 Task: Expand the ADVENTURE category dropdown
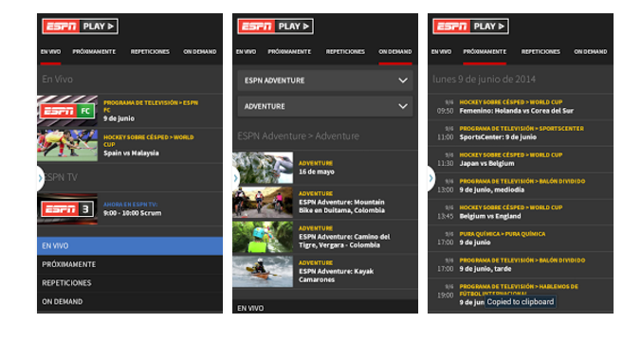pos(325,107)
